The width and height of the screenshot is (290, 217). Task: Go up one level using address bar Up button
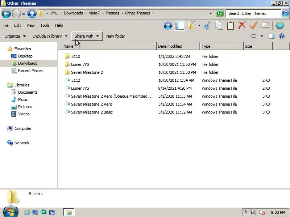[32, 13]
